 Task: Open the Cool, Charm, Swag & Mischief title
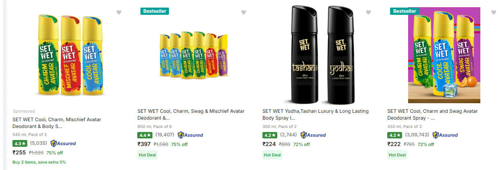pyautogui.click(x=191, y=114)
